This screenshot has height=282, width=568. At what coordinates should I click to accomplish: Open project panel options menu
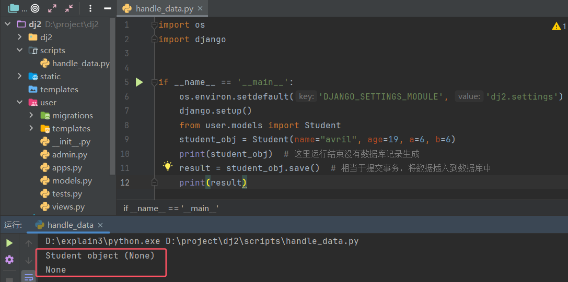click(x=90, y=8)
